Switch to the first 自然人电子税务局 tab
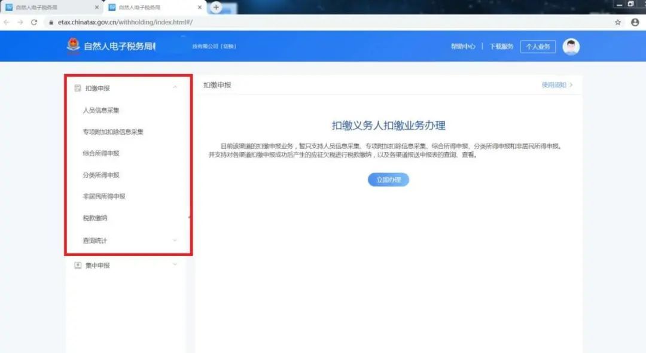This screenshot has width=646, height=353. [51, 7]
